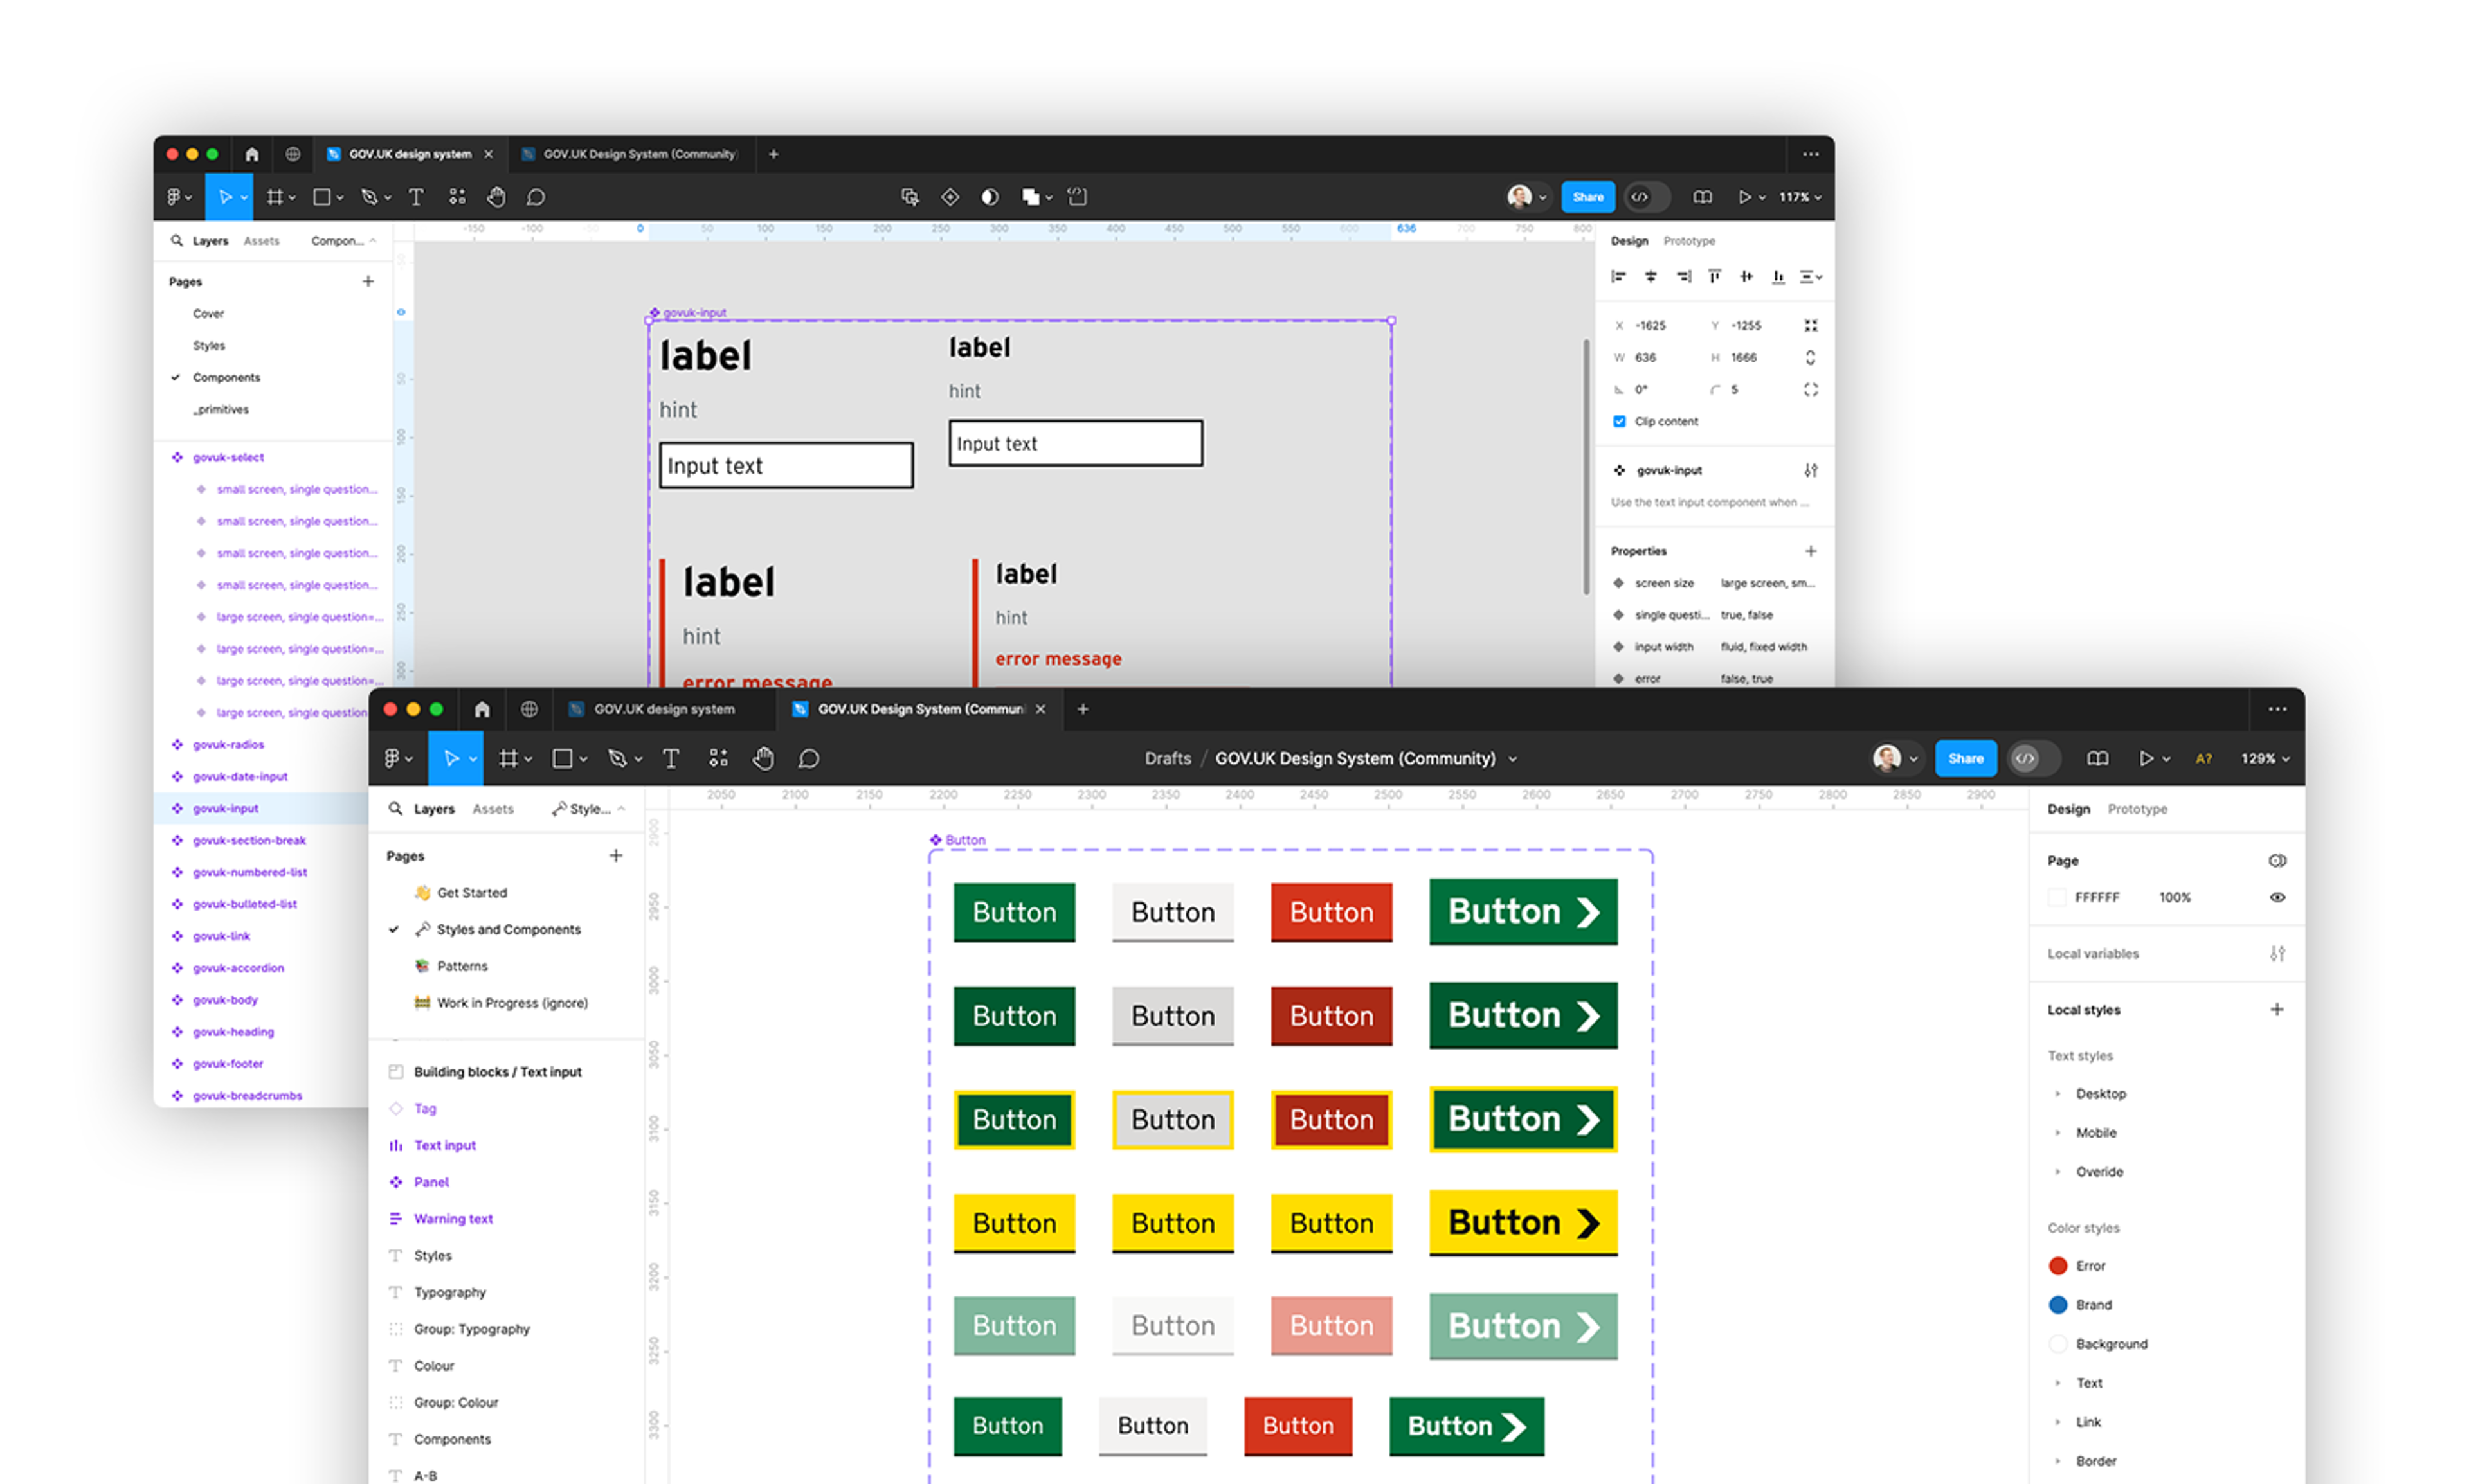Select the govuk-radios layer in back window
2469x1484 pixels.
(228, 744)
